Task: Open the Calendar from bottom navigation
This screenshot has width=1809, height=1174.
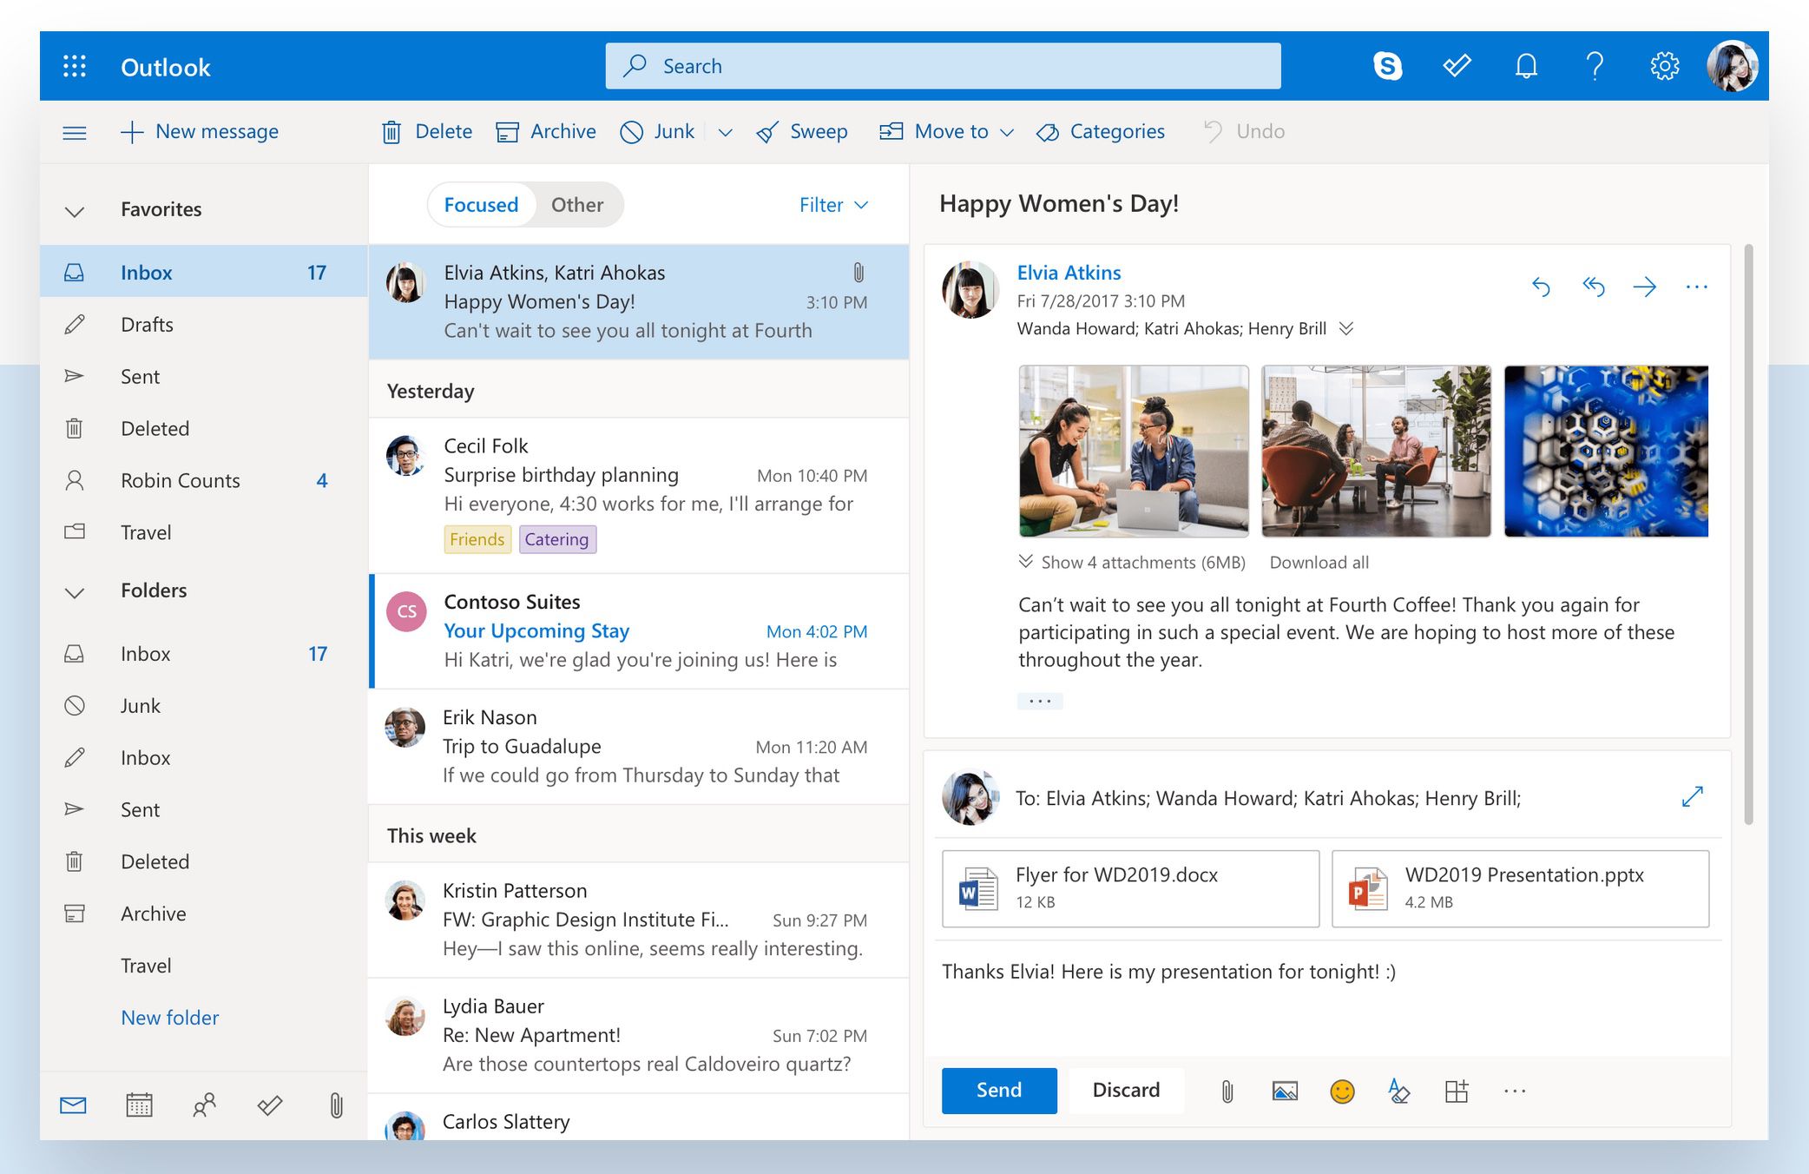Action: 139,1106
